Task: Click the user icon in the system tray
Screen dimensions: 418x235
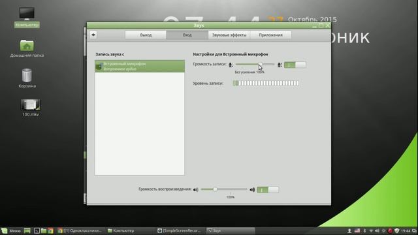Action: coord(349,230)
